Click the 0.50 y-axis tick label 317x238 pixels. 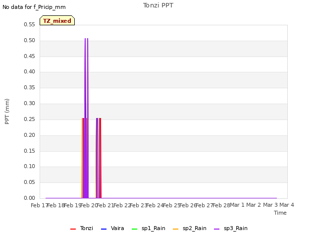point(30,40)
